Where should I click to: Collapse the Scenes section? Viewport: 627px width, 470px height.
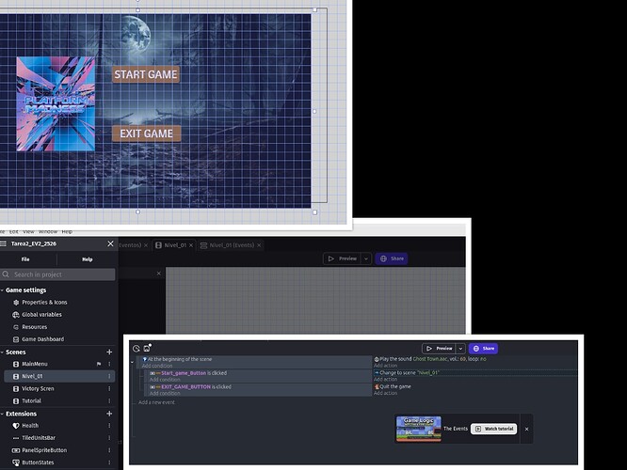pos(3,352)
